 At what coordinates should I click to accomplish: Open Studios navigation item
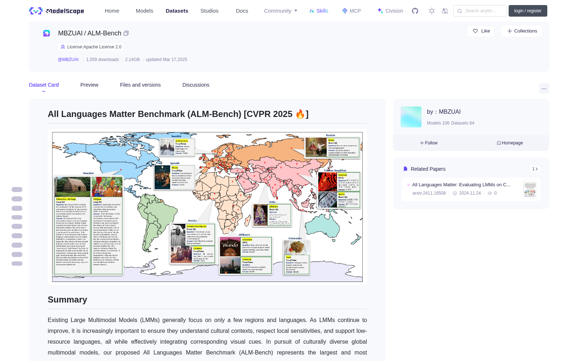(x=210, y=11)
